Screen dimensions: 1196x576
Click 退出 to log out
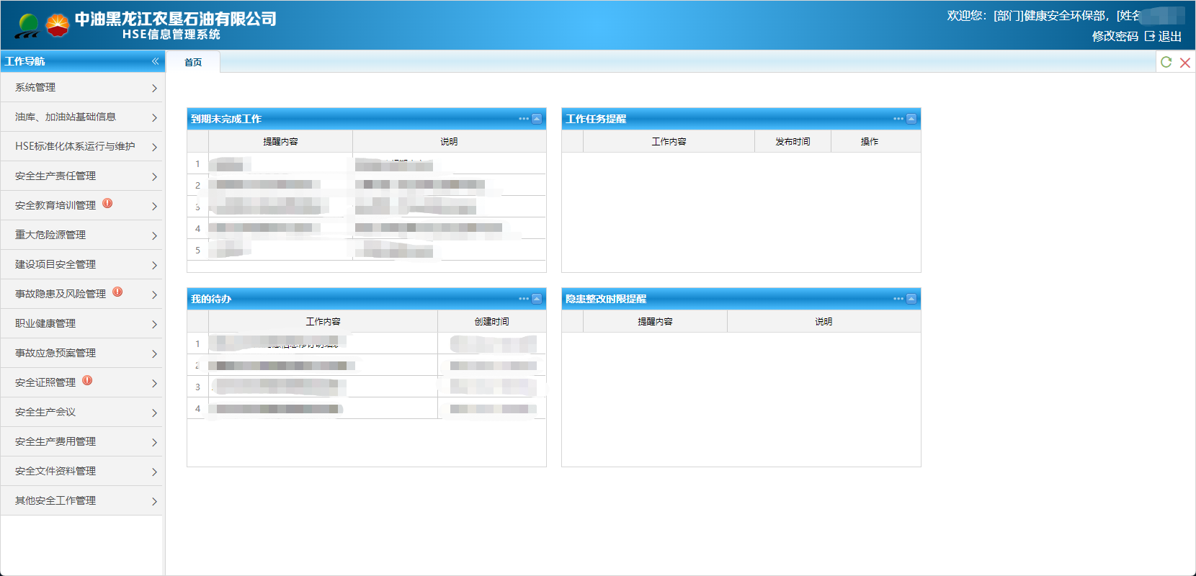[x=1170, y=36]
